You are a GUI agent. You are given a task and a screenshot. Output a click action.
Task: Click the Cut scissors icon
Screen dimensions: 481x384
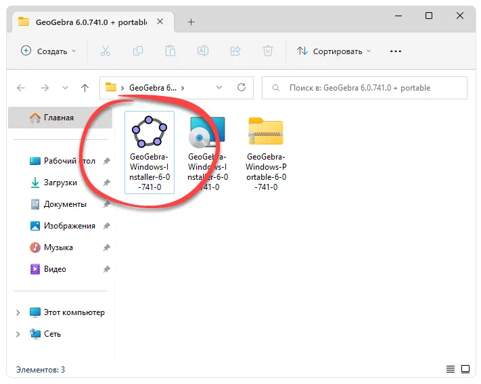[106, 51]
